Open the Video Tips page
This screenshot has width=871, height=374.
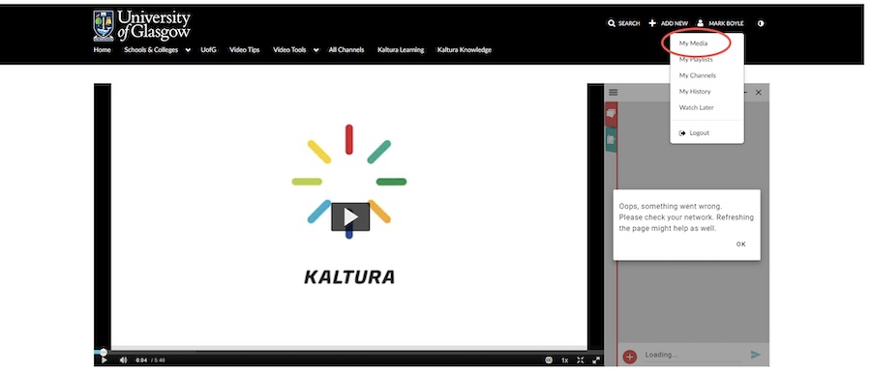click(245, 50)
